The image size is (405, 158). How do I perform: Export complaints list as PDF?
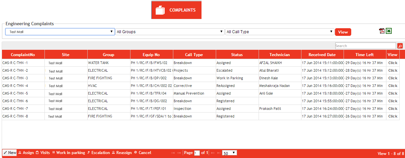coord(382,31)
